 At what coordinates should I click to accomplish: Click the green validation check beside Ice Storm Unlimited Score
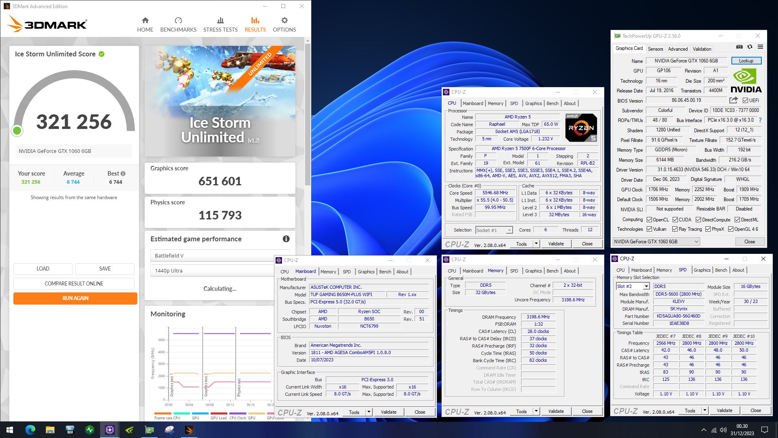point(102,54)
